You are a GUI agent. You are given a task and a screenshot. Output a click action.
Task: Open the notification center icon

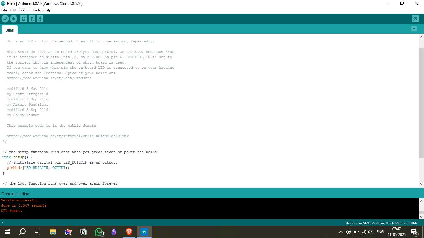(x=414, y=232)
